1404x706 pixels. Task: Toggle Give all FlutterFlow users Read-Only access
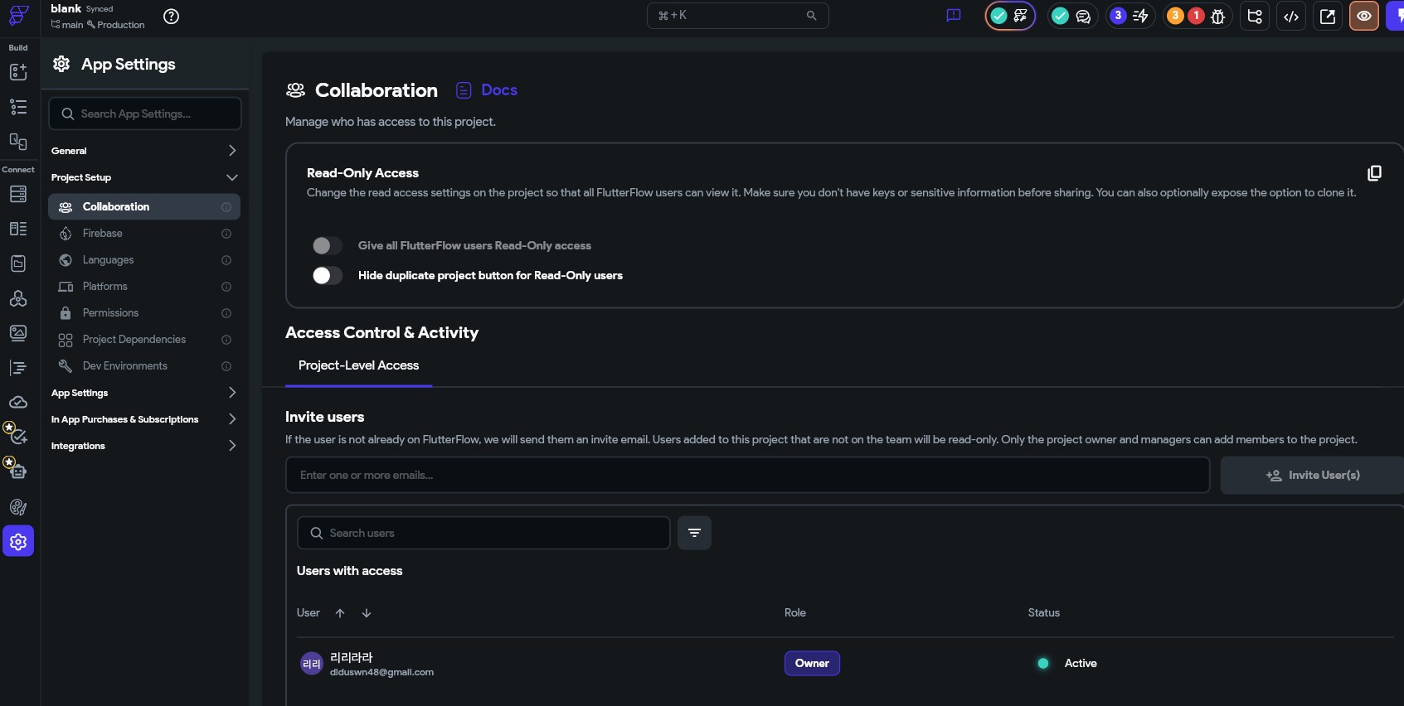pyautogui.click(x=327, y=245)
